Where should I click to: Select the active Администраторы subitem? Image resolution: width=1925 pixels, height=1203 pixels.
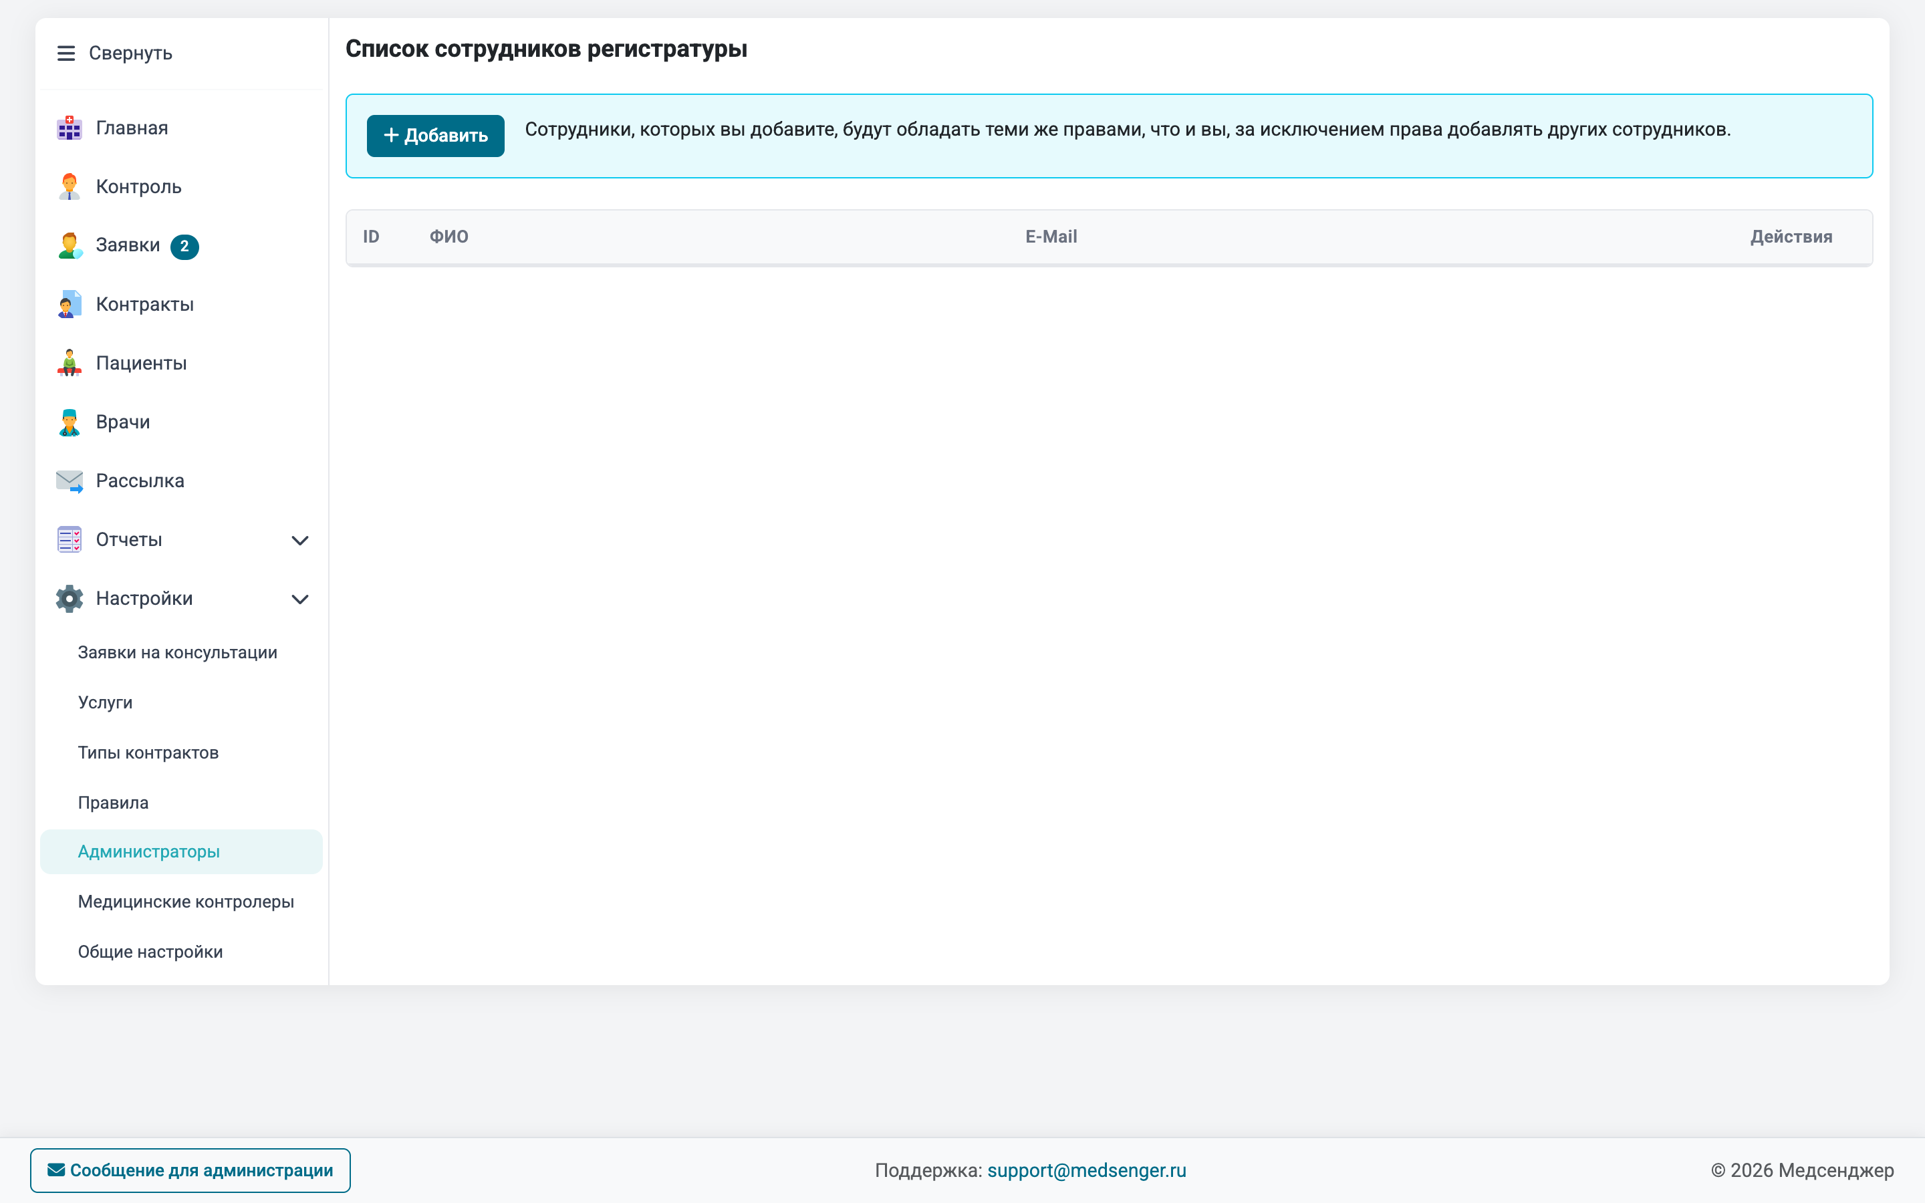[181, 852]
